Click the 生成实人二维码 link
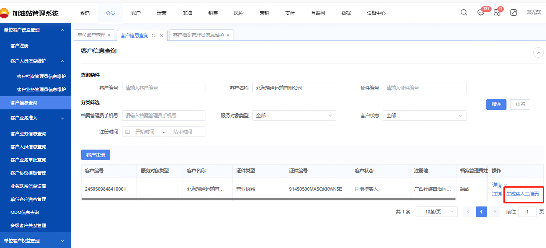546x248 pixels. tap(522, 194)
